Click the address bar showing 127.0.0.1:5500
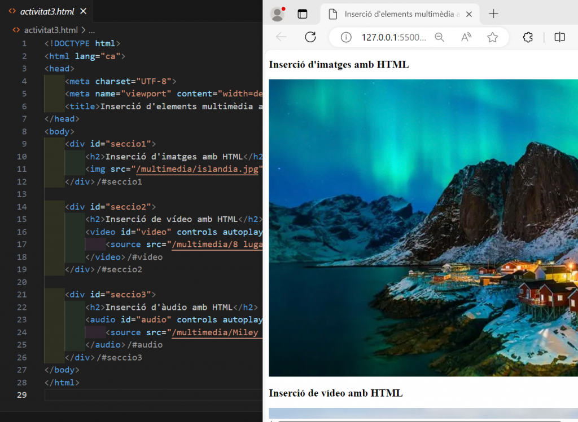Viewport: 578px width, 422px height. [x=389, y=37]
